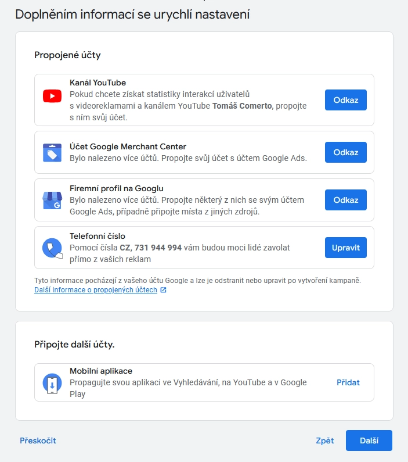Click the Google Business Profile storefront icon

(x=52, y=200)
